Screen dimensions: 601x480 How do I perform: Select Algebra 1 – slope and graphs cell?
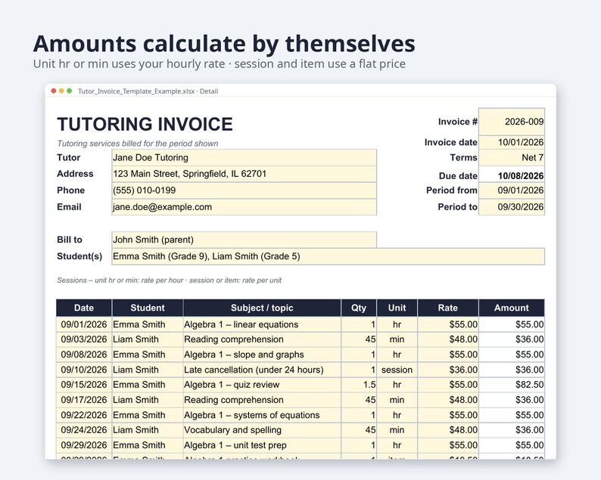[x=262, y=355]
